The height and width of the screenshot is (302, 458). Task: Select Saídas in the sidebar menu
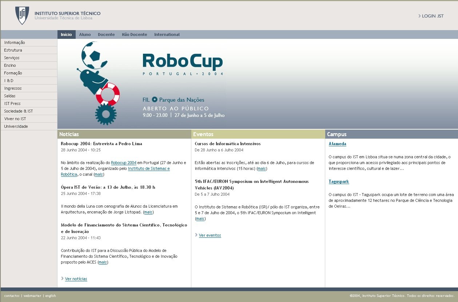pos(29,96)
